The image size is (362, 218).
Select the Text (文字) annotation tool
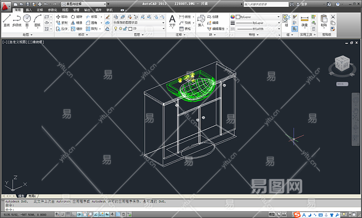pos(172,20)
